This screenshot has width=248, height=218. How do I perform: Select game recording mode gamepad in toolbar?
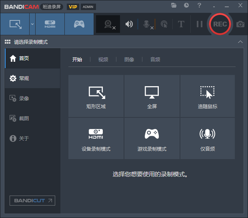(x=79, y=24)
